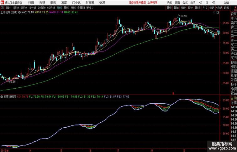Open the mail message icon
Image resolution: width=237 pixels, height=152 pixels.
pos(214,2)
